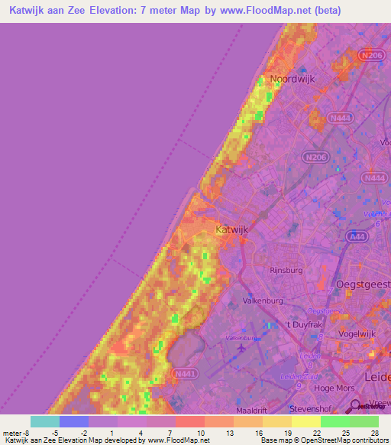Click the red 7 to 10 meter legend swatch

click(189, 421)
